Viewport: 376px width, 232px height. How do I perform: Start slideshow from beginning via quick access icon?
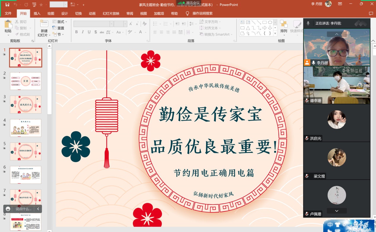point(34,5)
